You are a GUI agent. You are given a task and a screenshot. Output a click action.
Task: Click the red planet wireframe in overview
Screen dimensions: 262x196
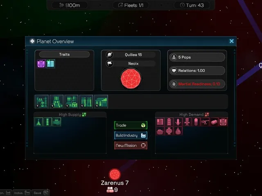click(x=131, y=79)
